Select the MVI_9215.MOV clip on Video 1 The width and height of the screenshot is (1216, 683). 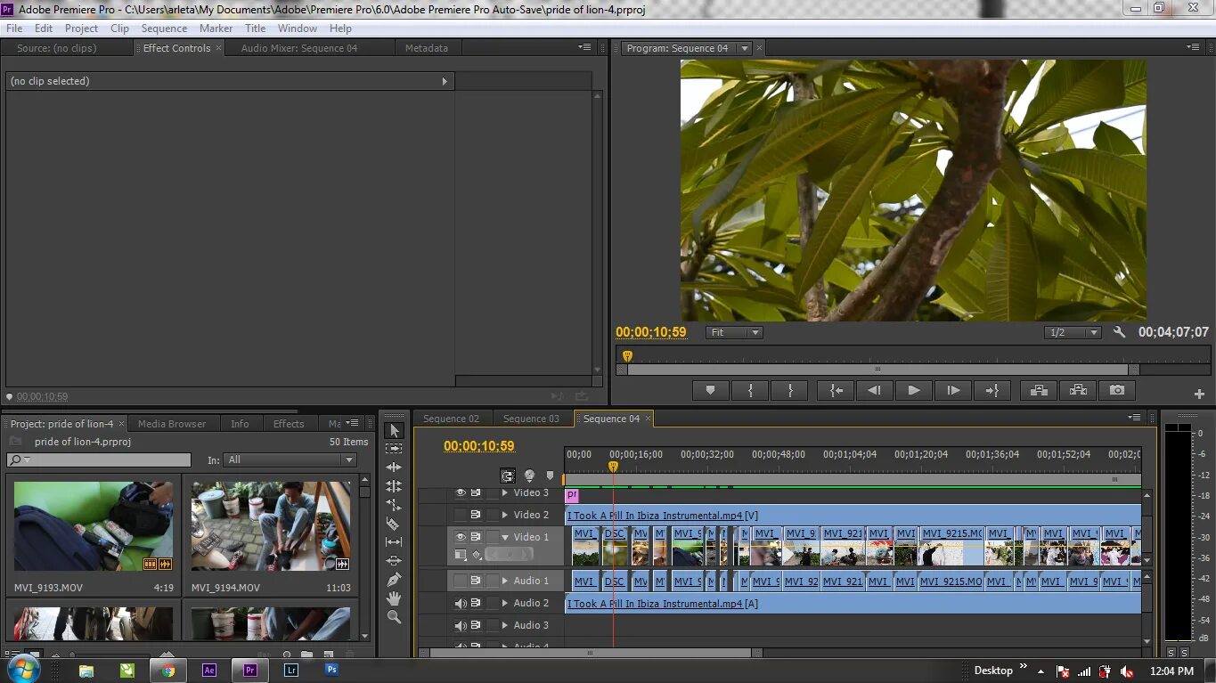tap(951, 546)
